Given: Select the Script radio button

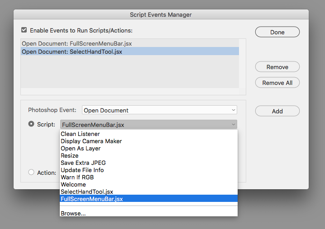Looking at the screenshot, I should (x=31, y=124).
